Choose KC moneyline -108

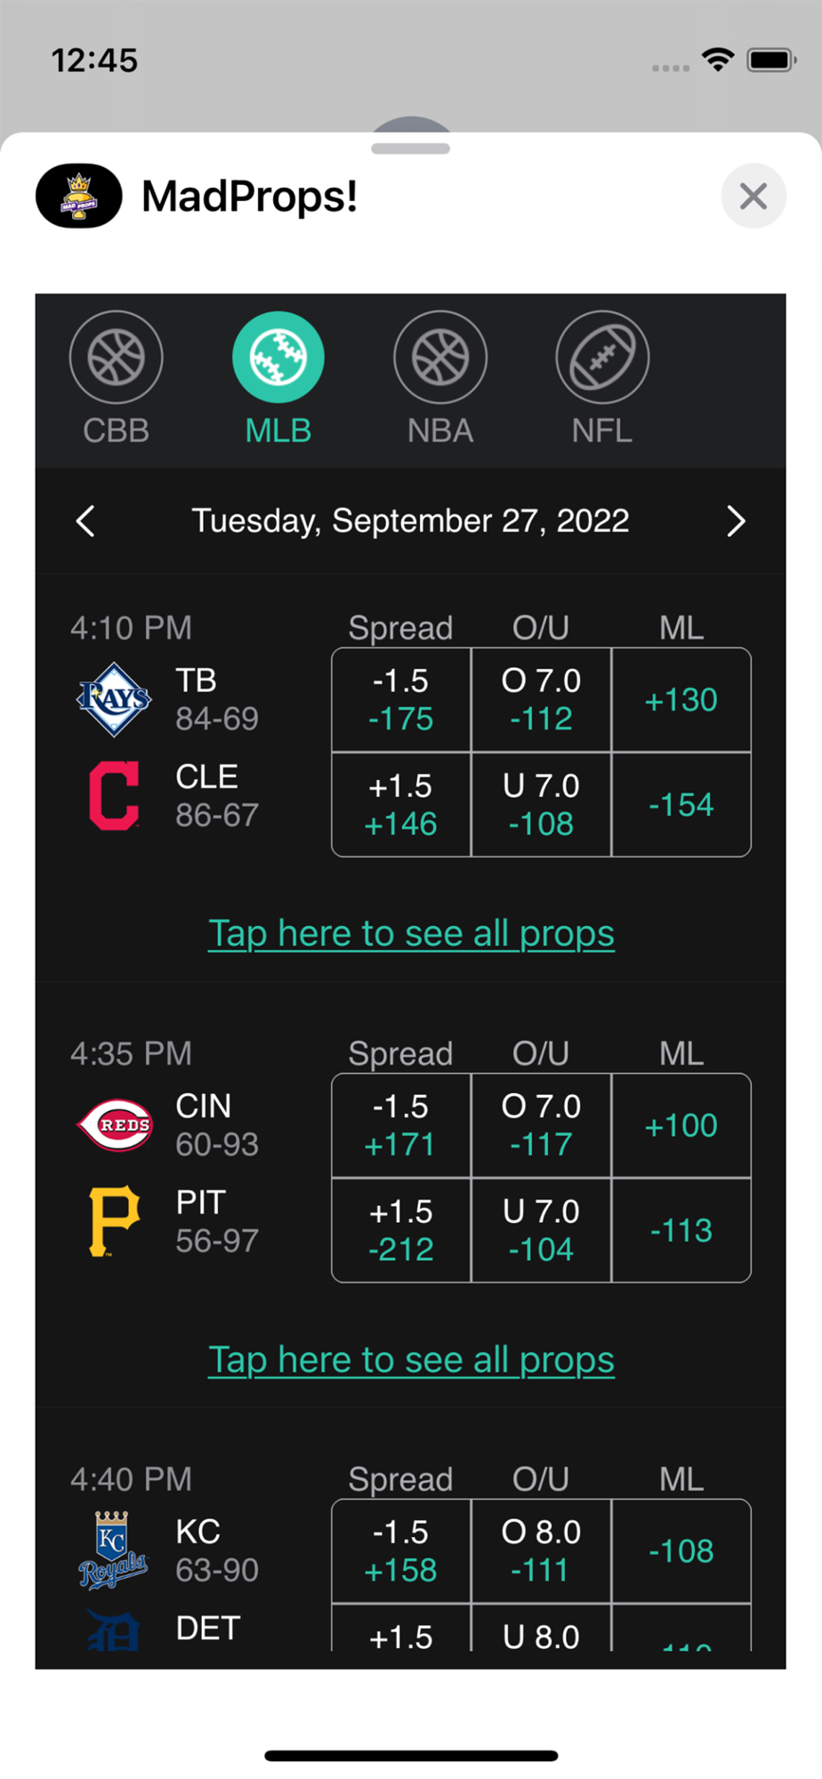pyautogui.click(x=681, y=1550)
